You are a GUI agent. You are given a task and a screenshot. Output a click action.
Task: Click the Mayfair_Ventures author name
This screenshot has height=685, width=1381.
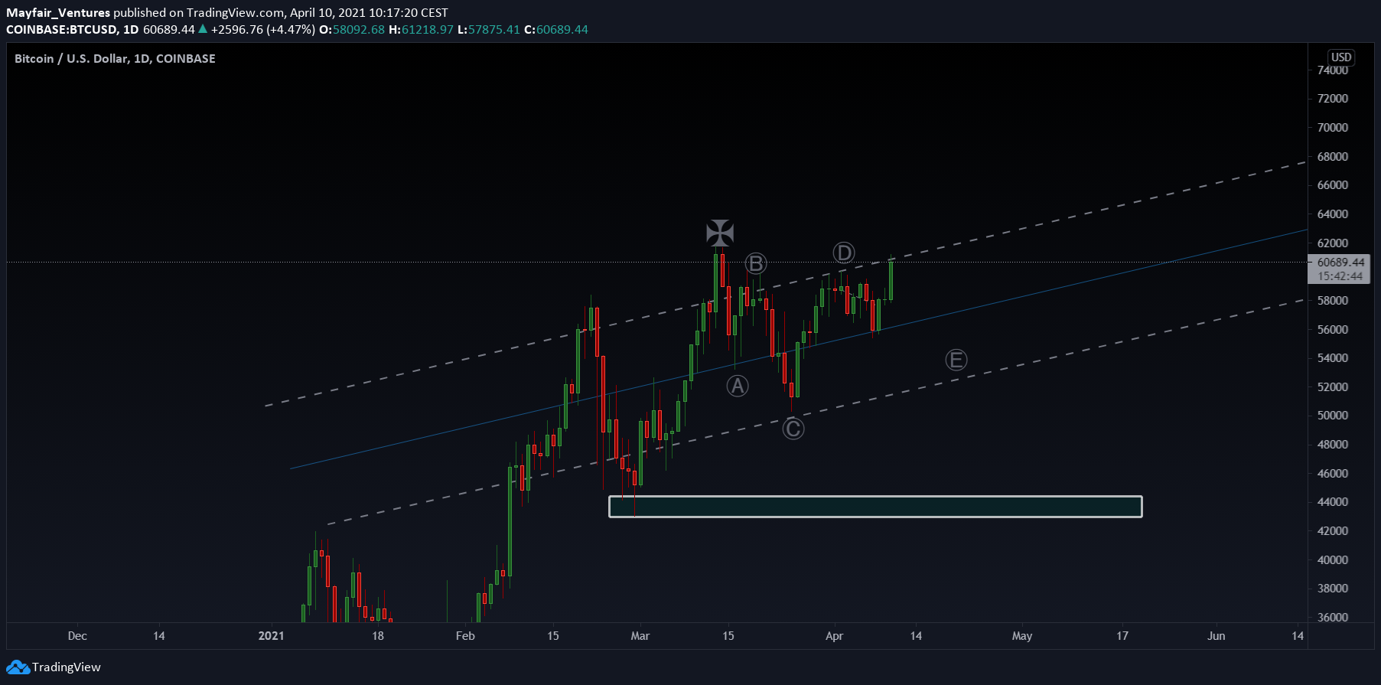(58, 12)
